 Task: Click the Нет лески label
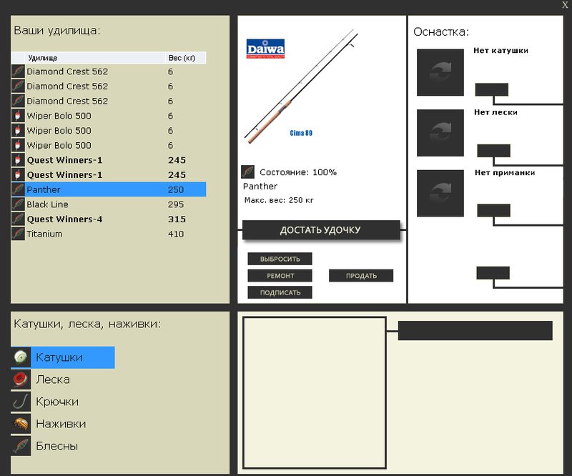tap(495, 112)
